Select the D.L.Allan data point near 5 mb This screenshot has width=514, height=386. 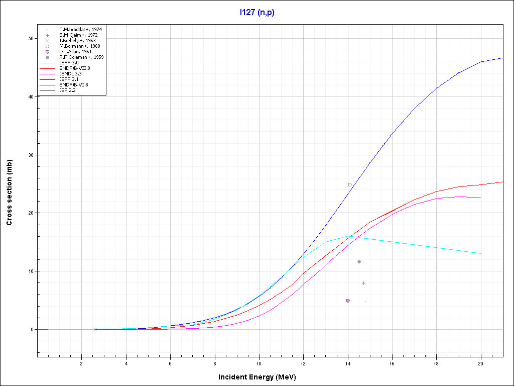point(348,301)
